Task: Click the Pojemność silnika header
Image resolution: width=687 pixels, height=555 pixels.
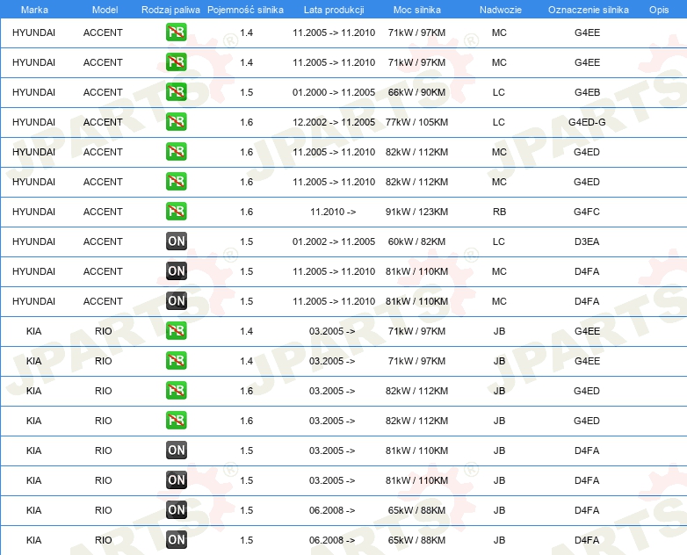Action: [245, 10]
